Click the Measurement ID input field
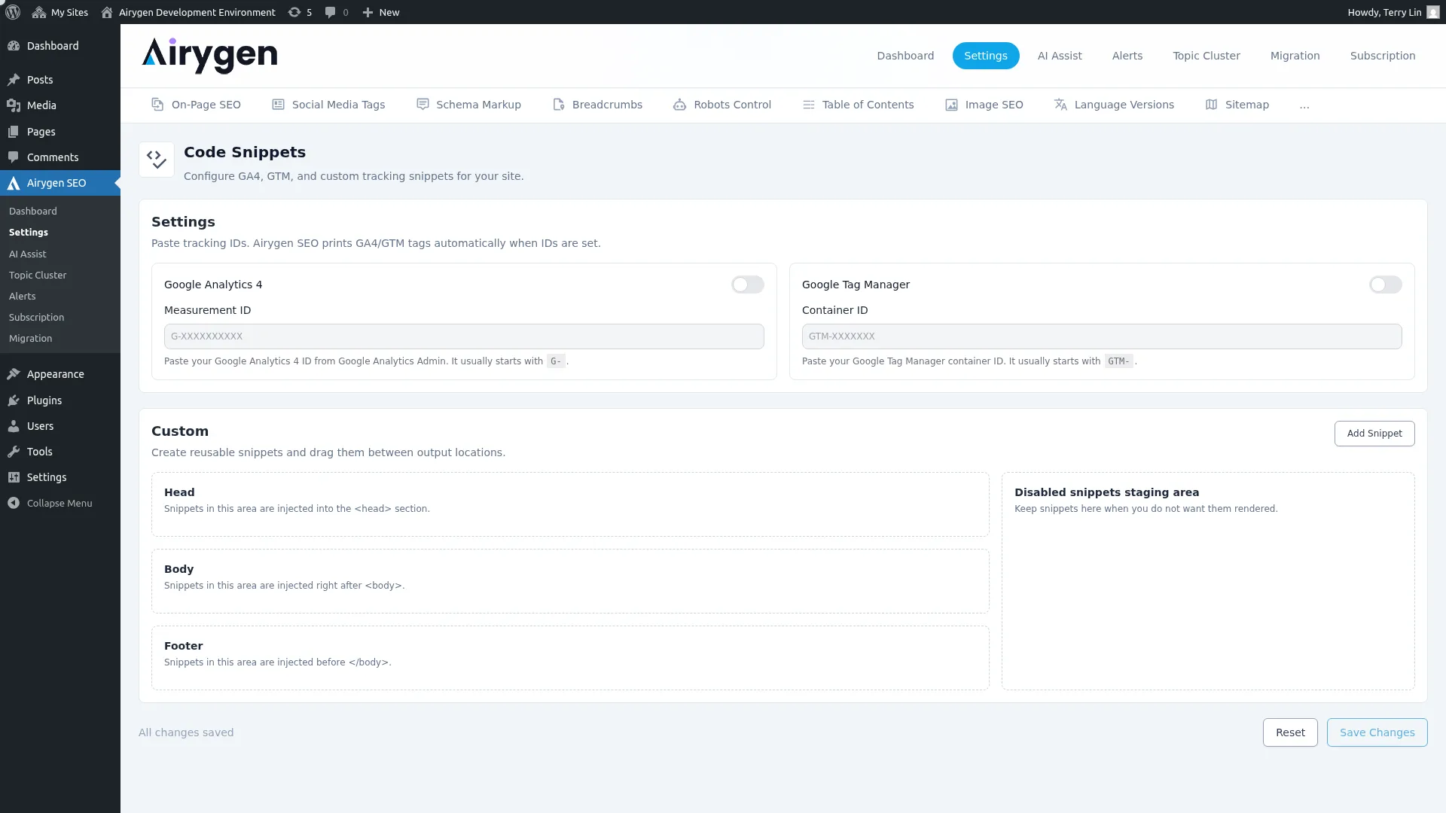 (464, 336)
